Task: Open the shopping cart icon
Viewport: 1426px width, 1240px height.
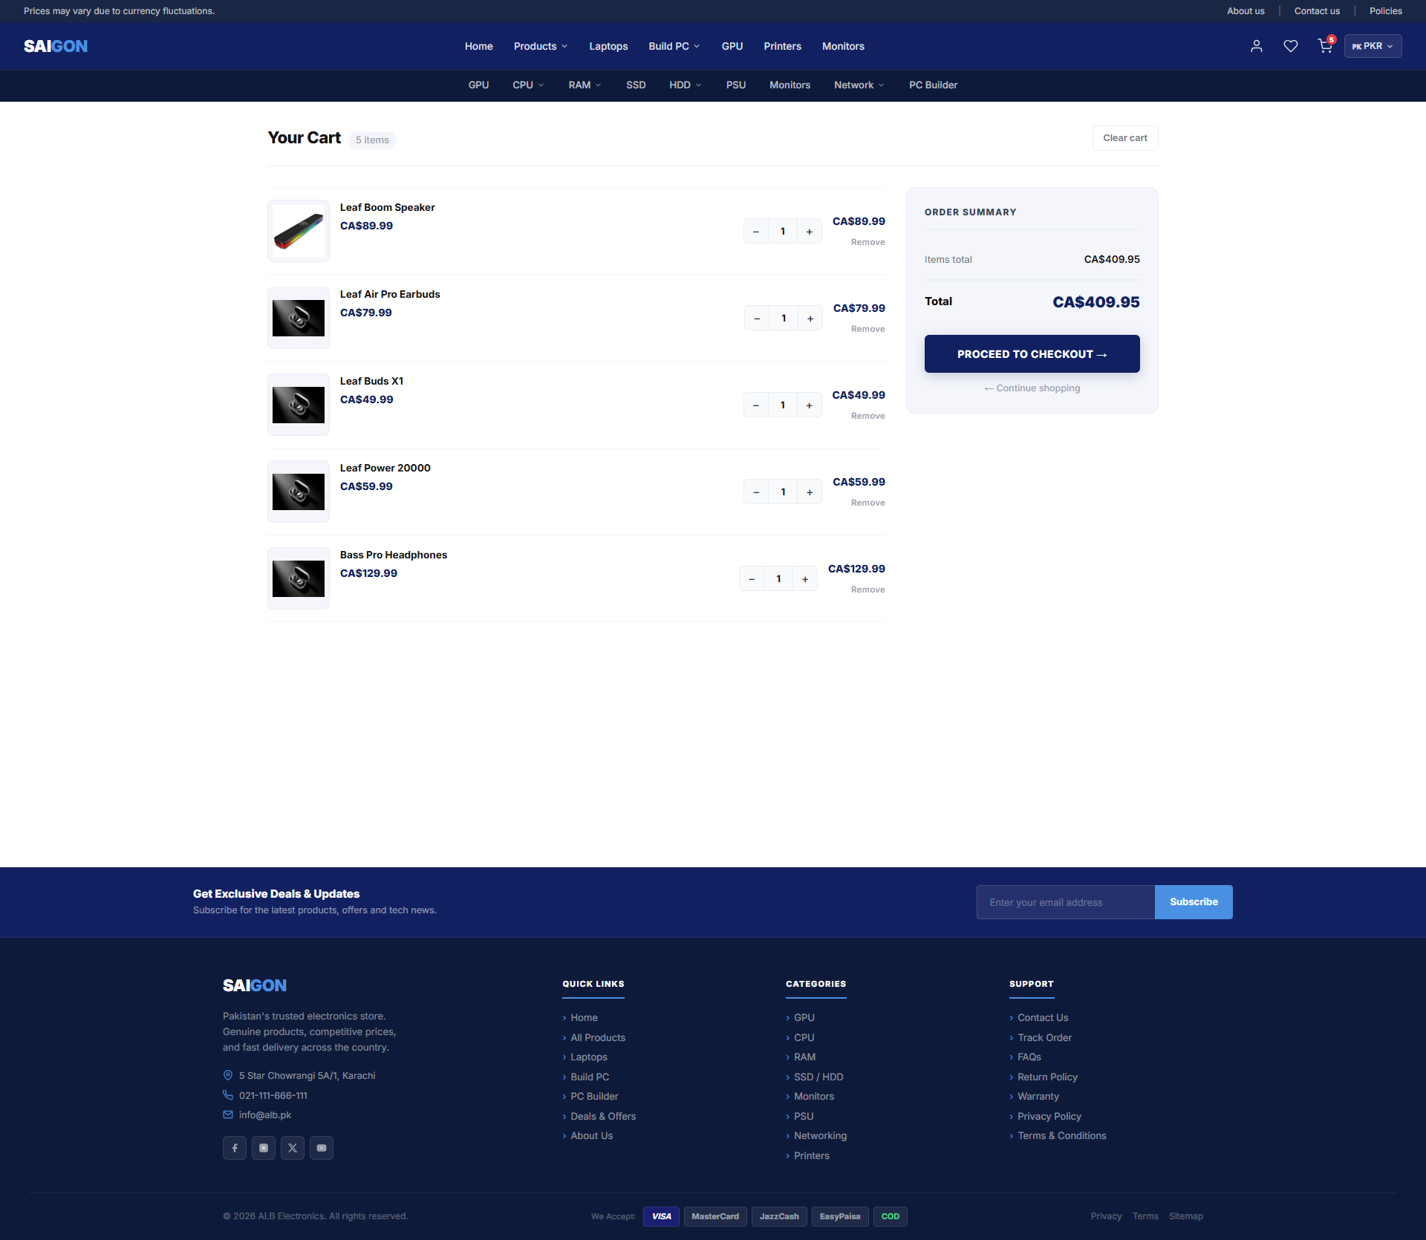Action: (1325, 46)
